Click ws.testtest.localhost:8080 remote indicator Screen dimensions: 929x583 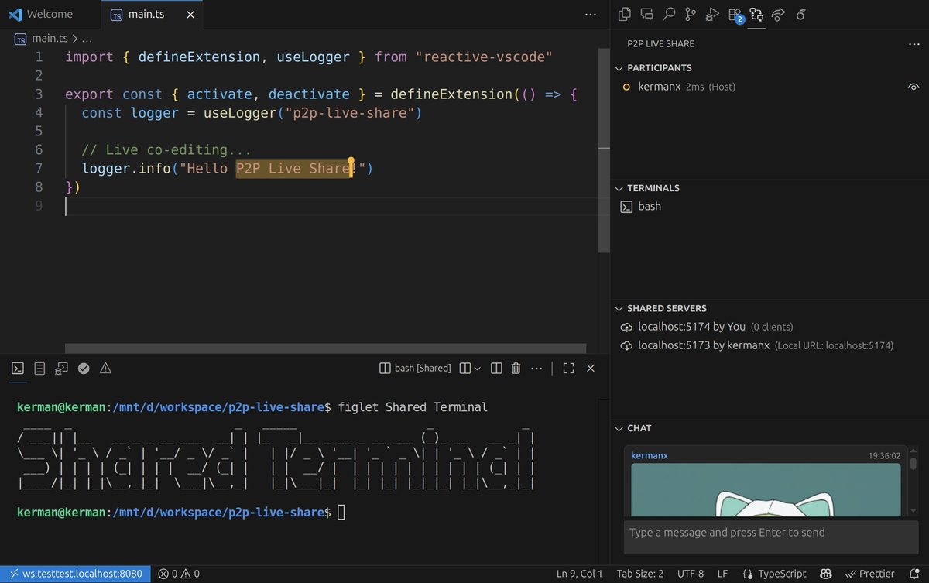tap(75, 574)
